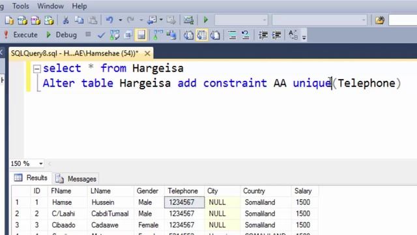Select the row 2 header number
The image size is (417, 235).
[x=21, y=213]
